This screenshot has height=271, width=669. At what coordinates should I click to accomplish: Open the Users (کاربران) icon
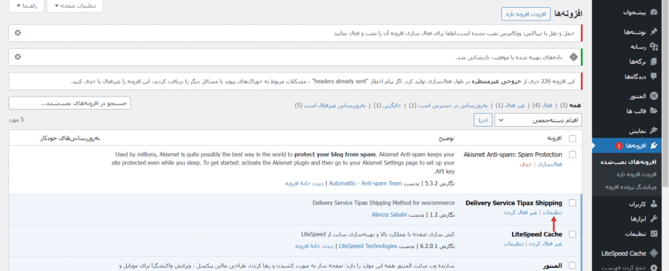(x=653, y=204)
